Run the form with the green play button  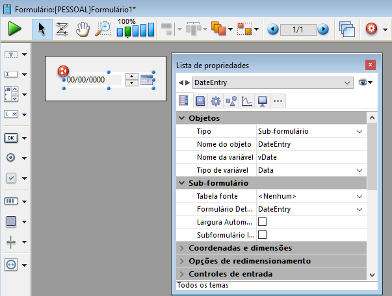click(15, 29)
